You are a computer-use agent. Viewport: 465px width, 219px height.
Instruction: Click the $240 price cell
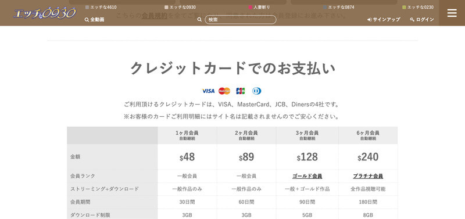[x=368, y=157]
